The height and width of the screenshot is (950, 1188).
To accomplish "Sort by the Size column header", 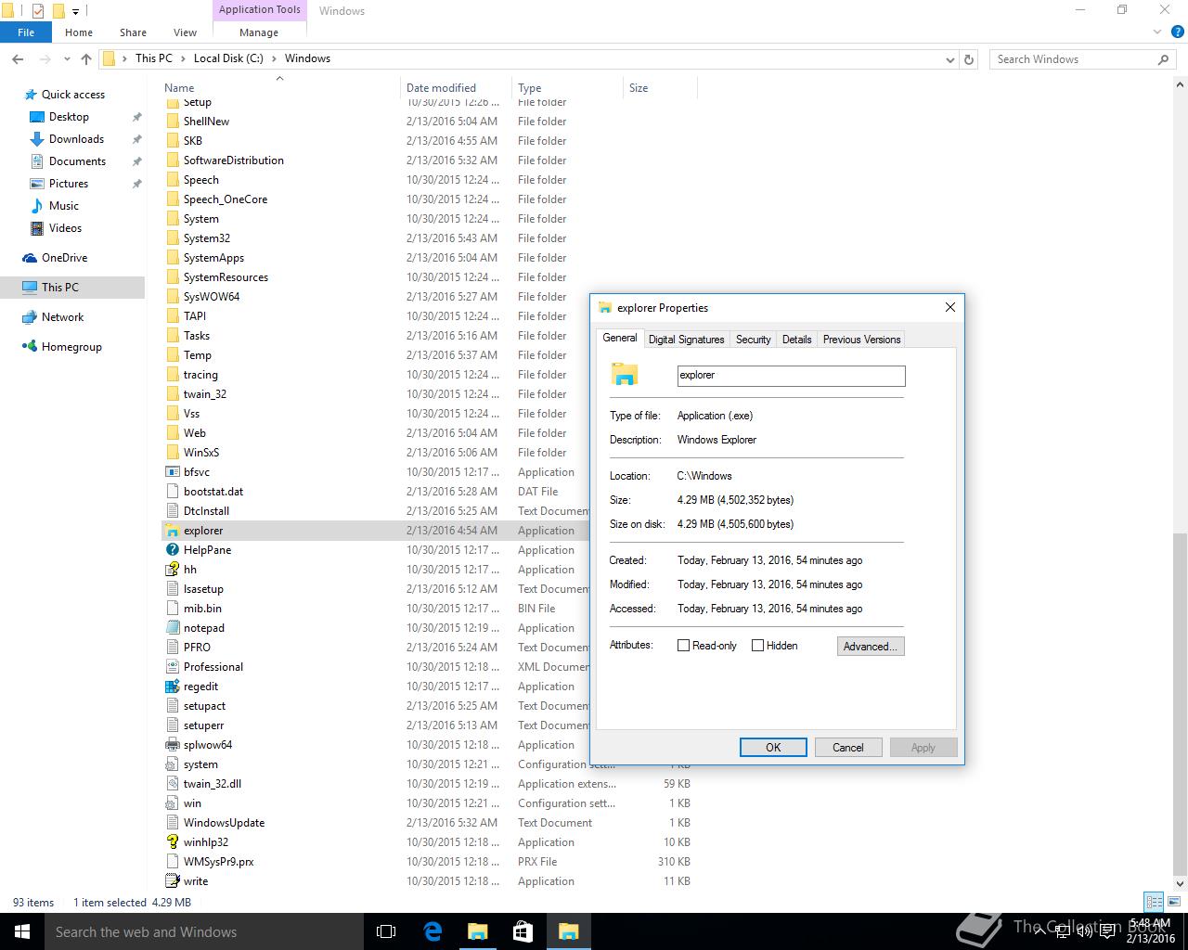I will point(660,88).
